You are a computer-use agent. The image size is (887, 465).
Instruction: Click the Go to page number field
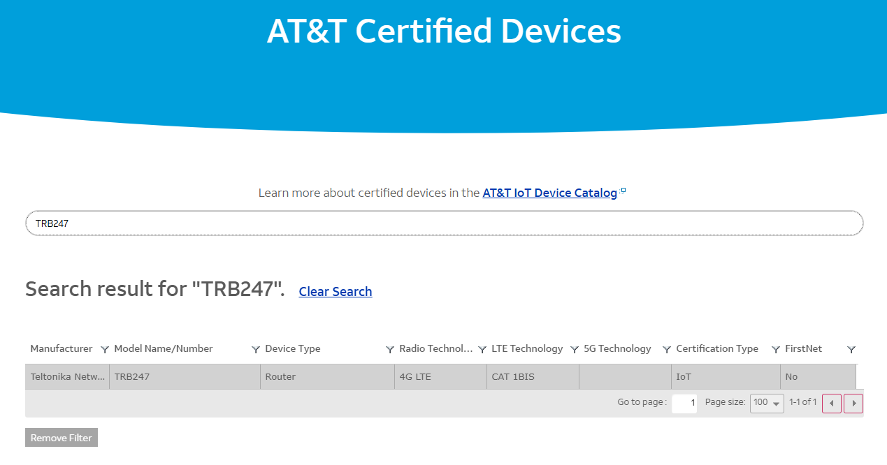click(x=684, y=404)
